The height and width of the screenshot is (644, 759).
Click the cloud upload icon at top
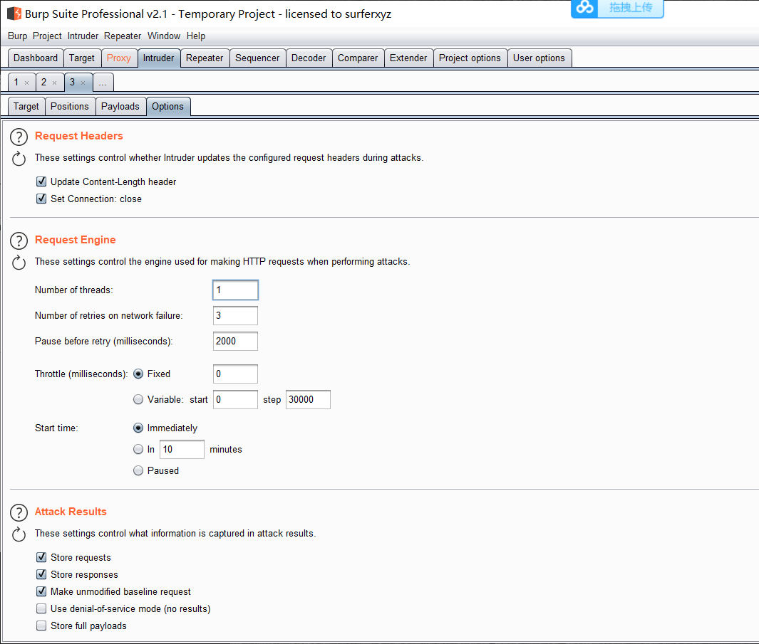[x=584, y=7]
